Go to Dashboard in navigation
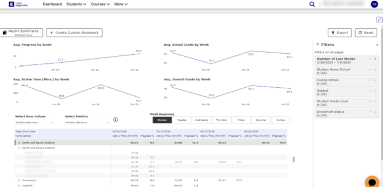 coord(52,4)
